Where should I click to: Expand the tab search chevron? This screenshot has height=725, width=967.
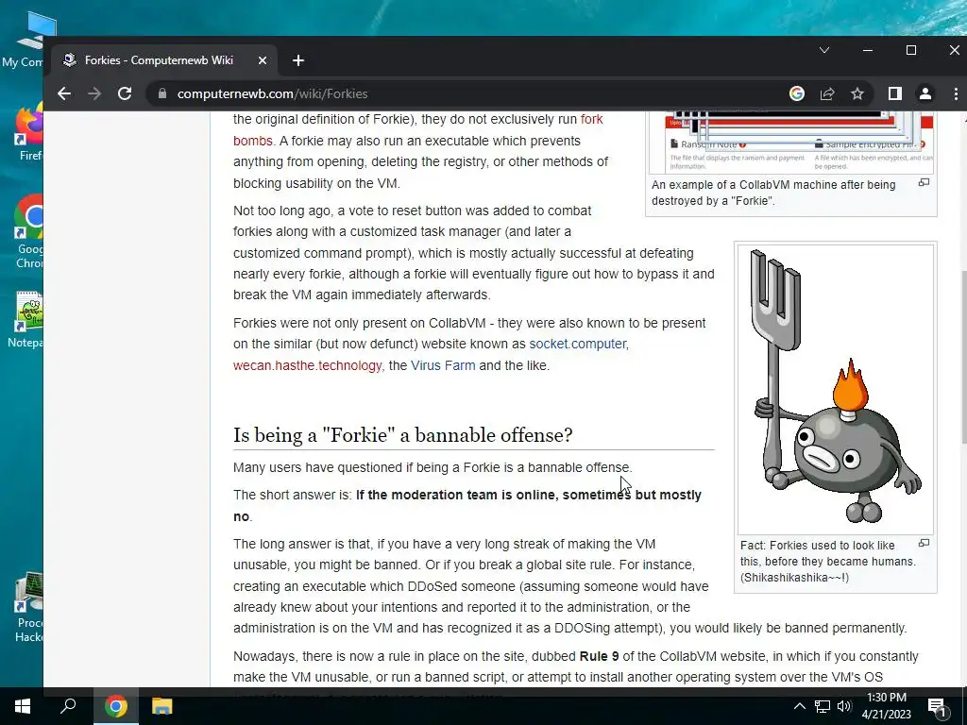(823, 50)
